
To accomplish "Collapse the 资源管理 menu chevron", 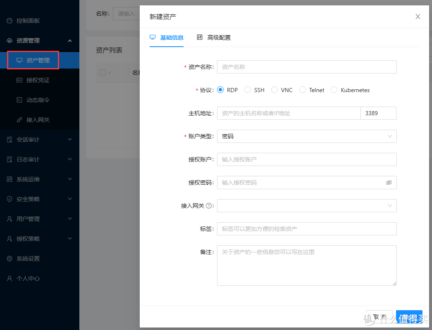I will tap(70, 41).
